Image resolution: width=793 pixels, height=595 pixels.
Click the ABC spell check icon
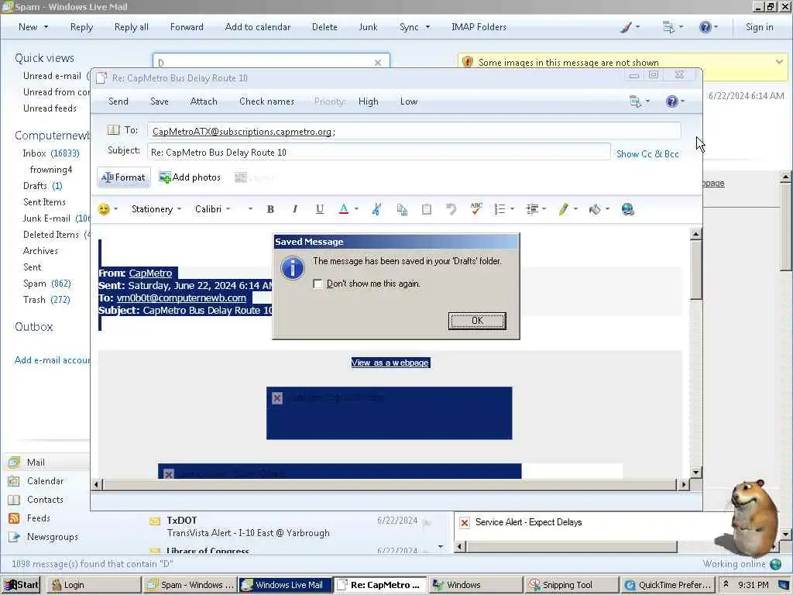[x=476, y=209]
